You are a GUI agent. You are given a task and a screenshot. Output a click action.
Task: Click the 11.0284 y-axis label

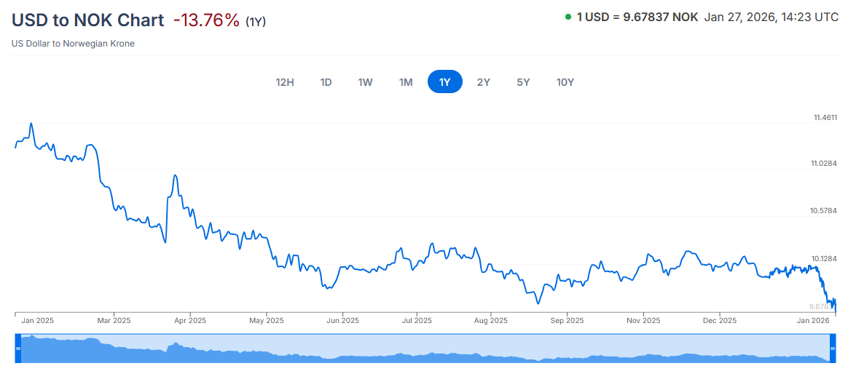coord(825,163)
